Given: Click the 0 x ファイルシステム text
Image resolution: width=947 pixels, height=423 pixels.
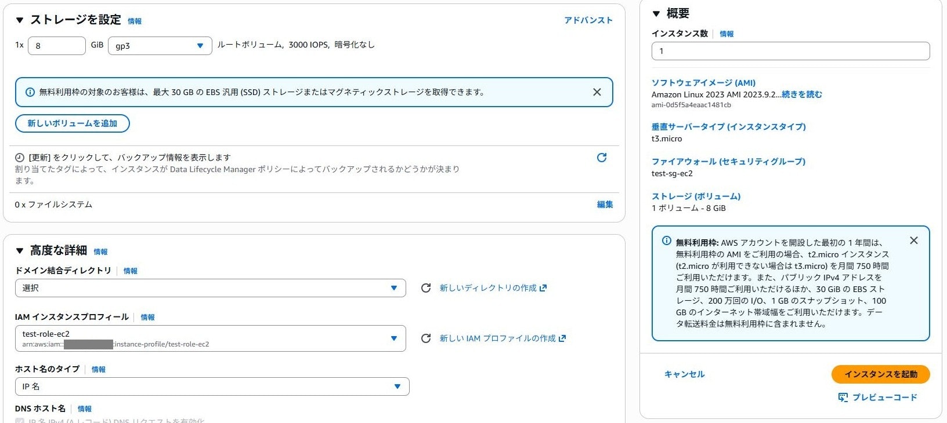Looking at the screenshot, I should 53,205.
